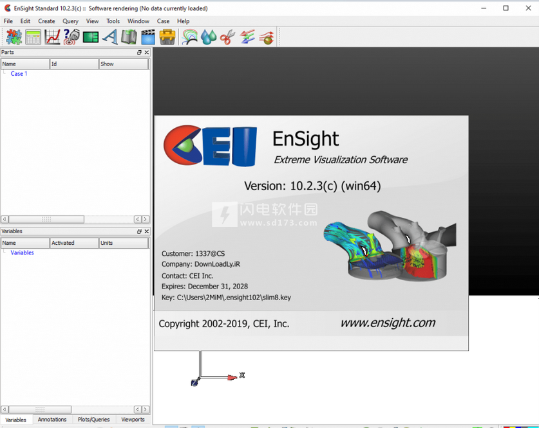Click Parts panel scrollbar thumb

pos(46,219)
